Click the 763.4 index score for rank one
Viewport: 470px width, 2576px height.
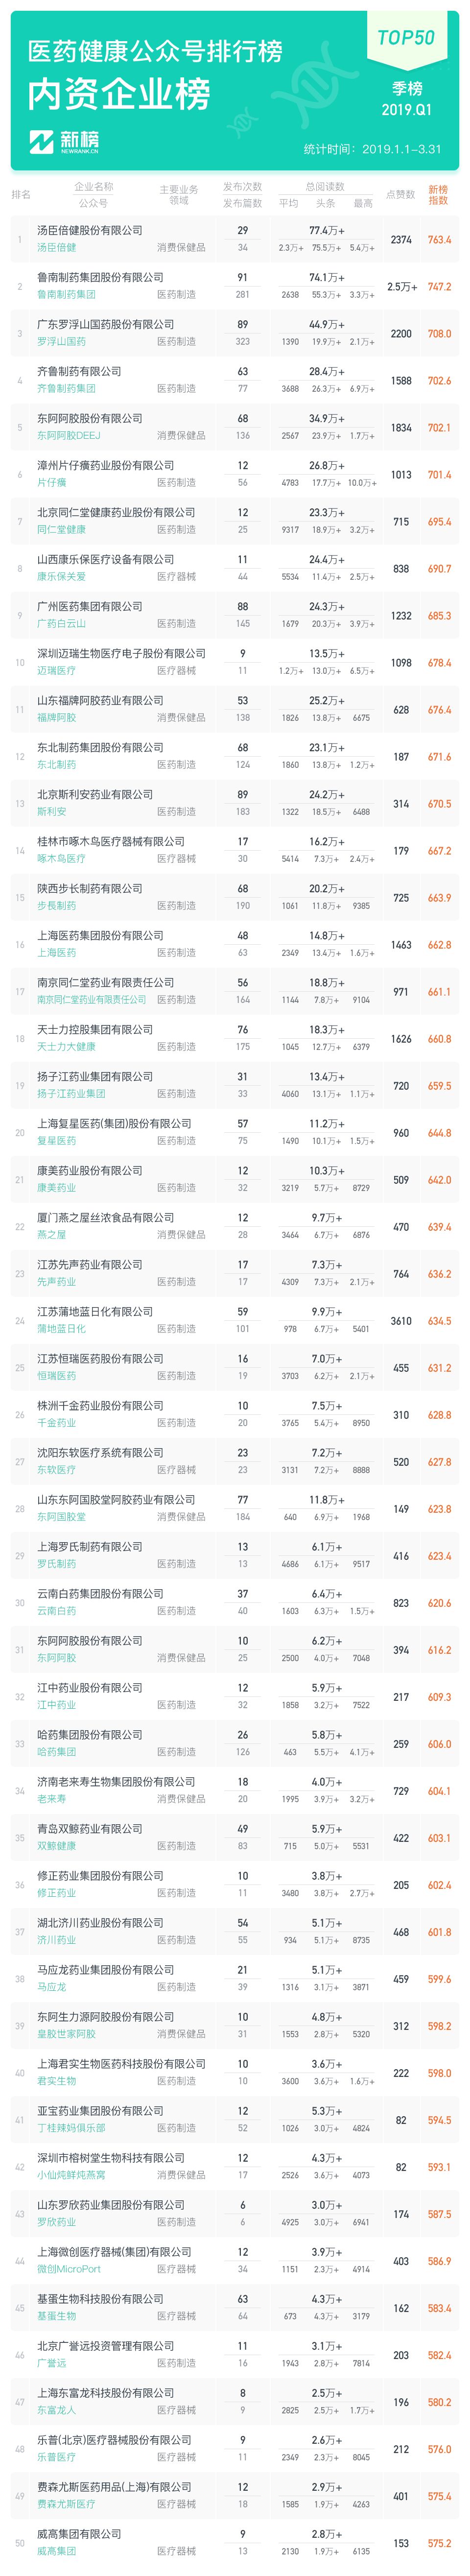[x=439, y=240]
